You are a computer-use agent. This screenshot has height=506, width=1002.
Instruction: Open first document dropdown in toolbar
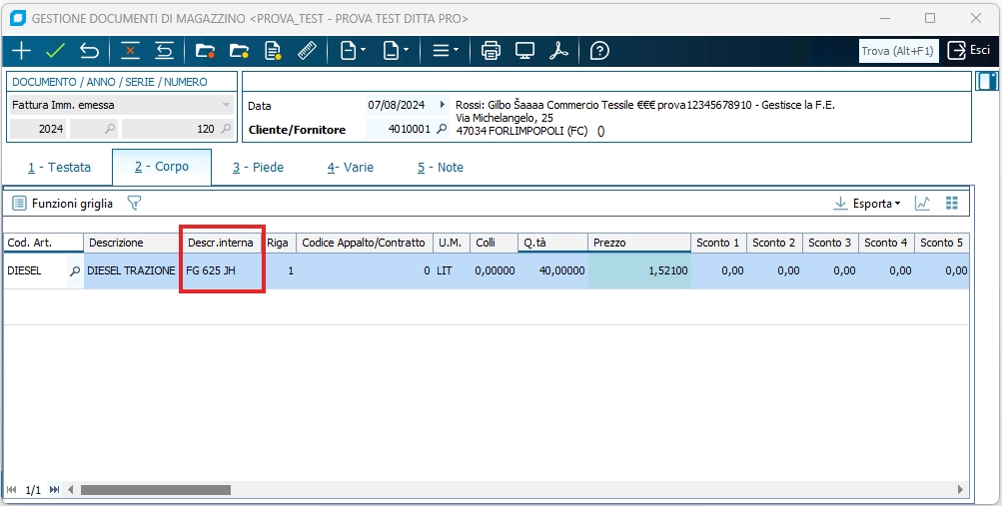tap(352, 51)
